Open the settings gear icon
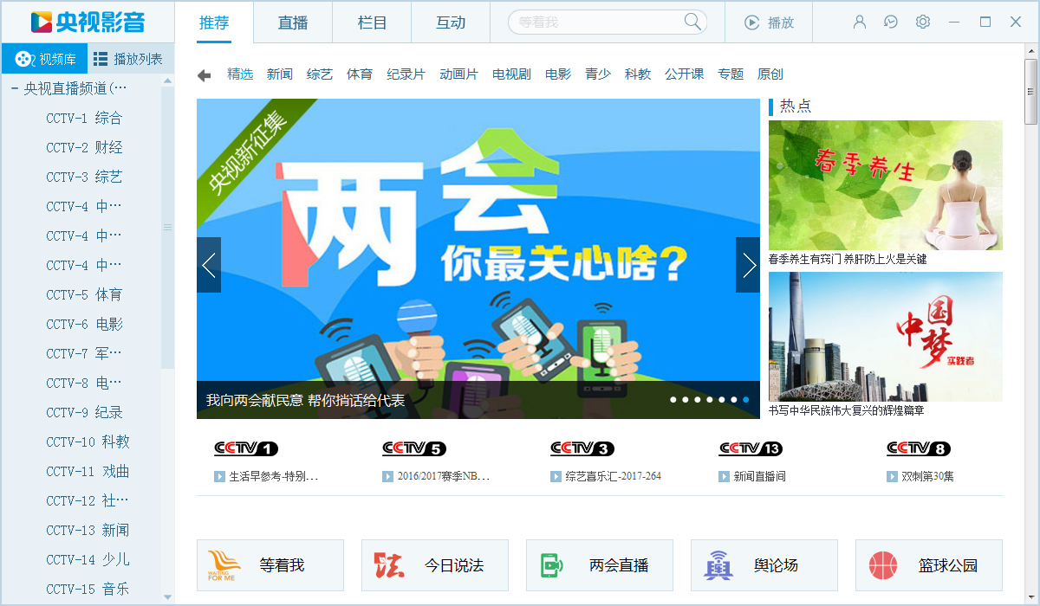The width and height of the screenshot is (1040, 606). (x=923, y=22)
